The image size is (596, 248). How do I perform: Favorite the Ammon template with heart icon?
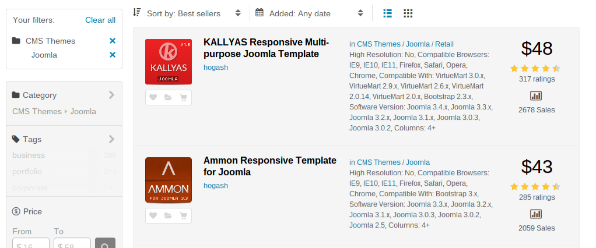(153, 216)
